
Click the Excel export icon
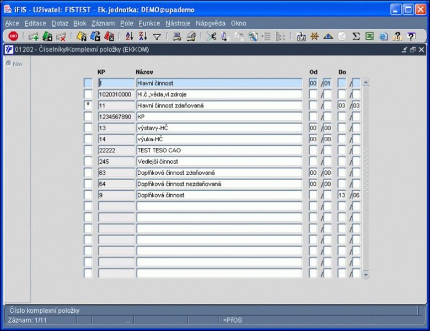pyautogui.click(x=369, y=36)
